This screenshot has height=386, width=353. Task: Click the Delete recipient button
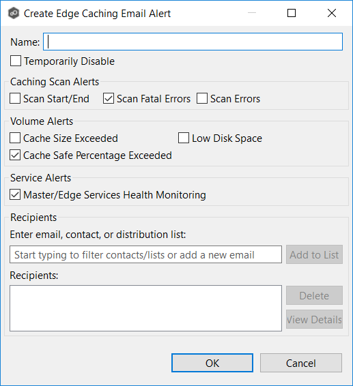click(x=314, y=295)
